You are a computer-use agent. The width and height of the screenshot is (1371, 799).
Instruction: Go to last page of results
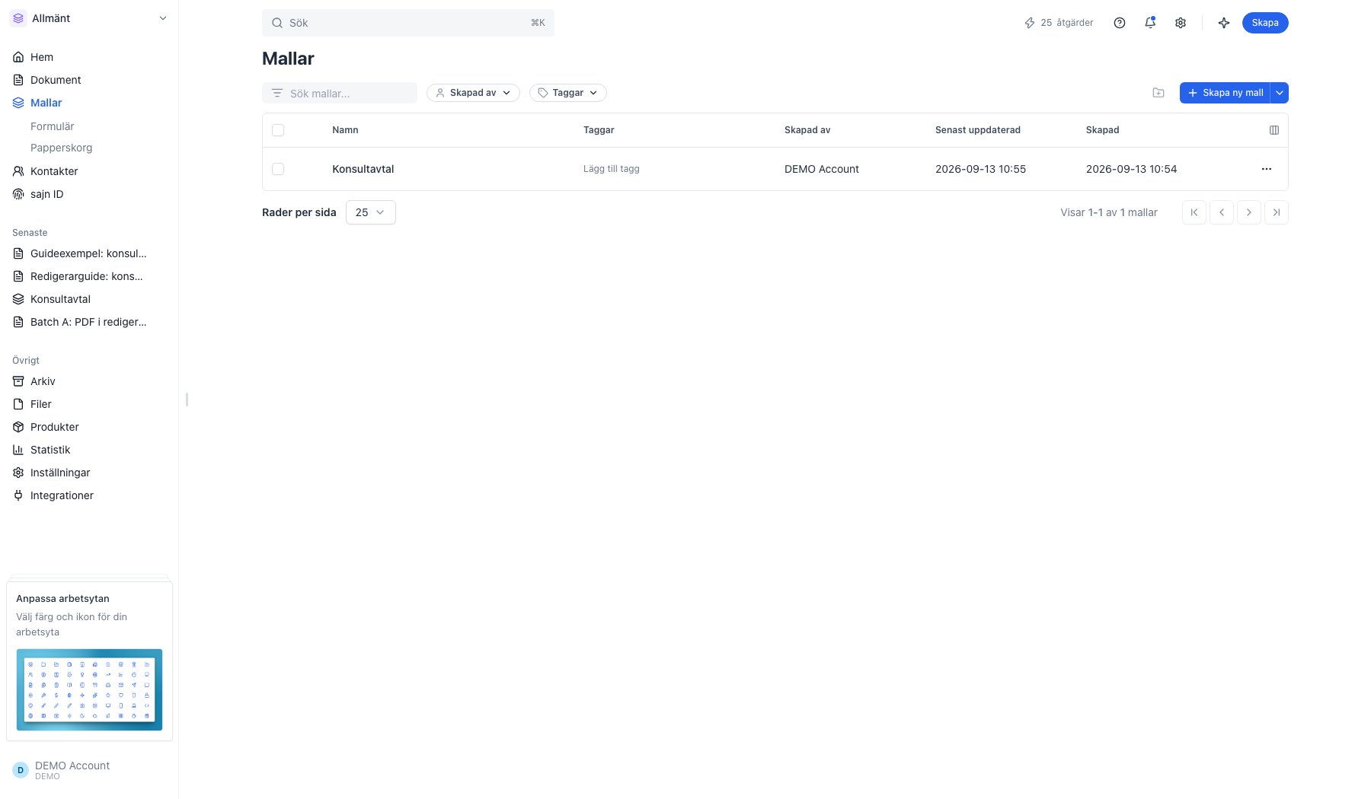1277,212
